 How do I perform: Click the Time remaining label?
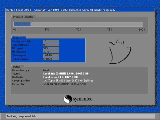pyautogui.click(x=20, y=59)
